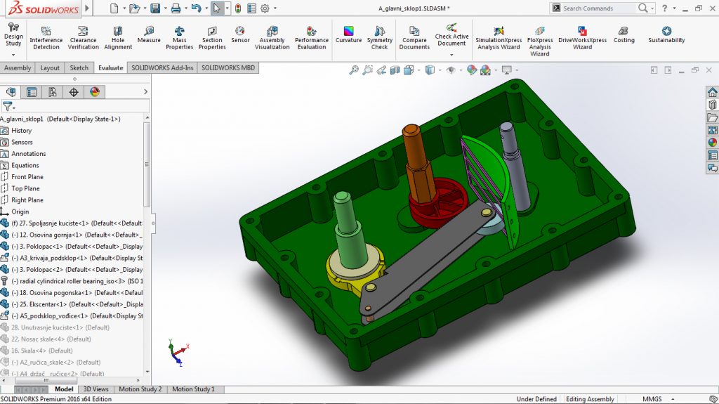Switch to the ConfigurationManager tab

(53, 92)
